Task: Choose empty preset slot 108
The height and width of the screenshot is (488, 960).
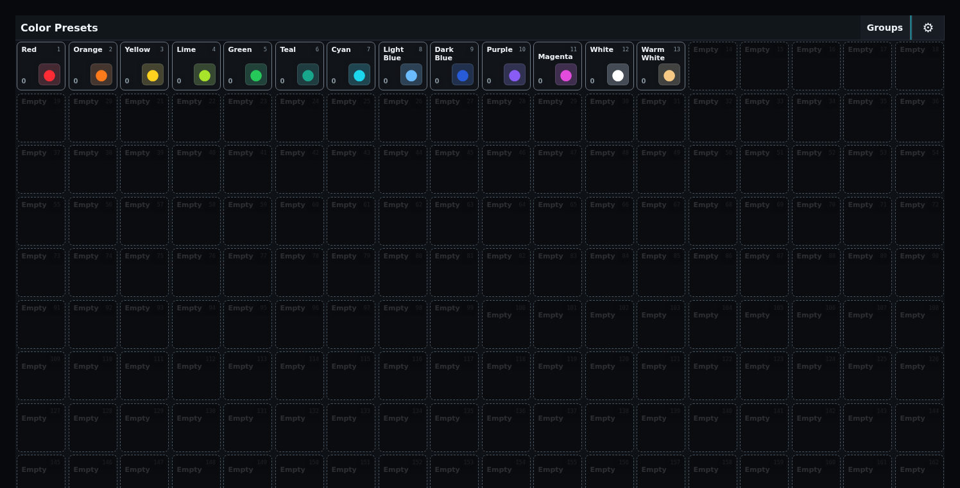Action: coord(920,324)
